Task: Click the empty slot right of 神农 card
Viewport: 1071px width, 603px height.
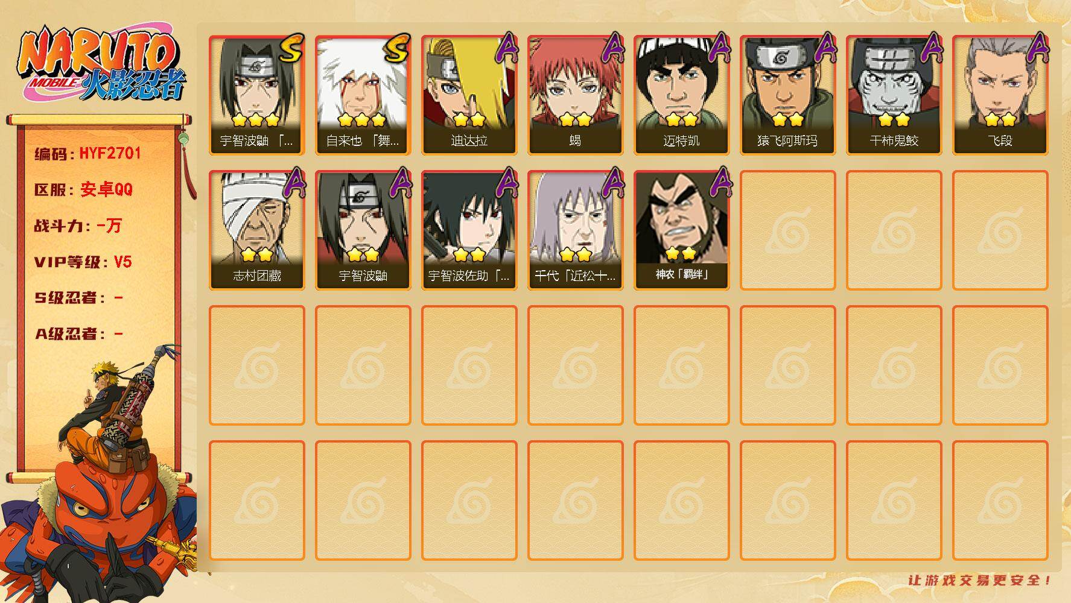Action: click(787, 230)
